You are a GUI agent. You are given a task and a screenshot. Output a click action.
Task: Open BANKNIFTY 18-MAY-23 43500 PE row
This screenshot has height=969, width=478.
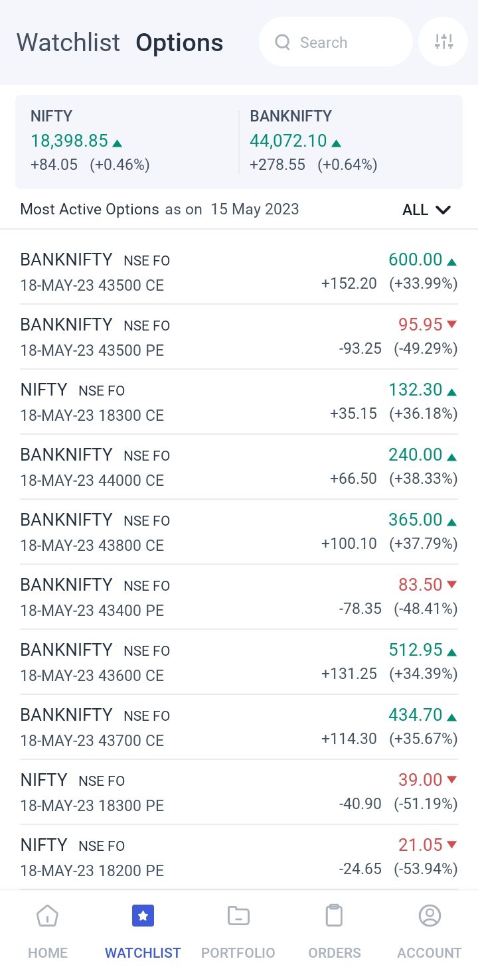pos(239,336)
